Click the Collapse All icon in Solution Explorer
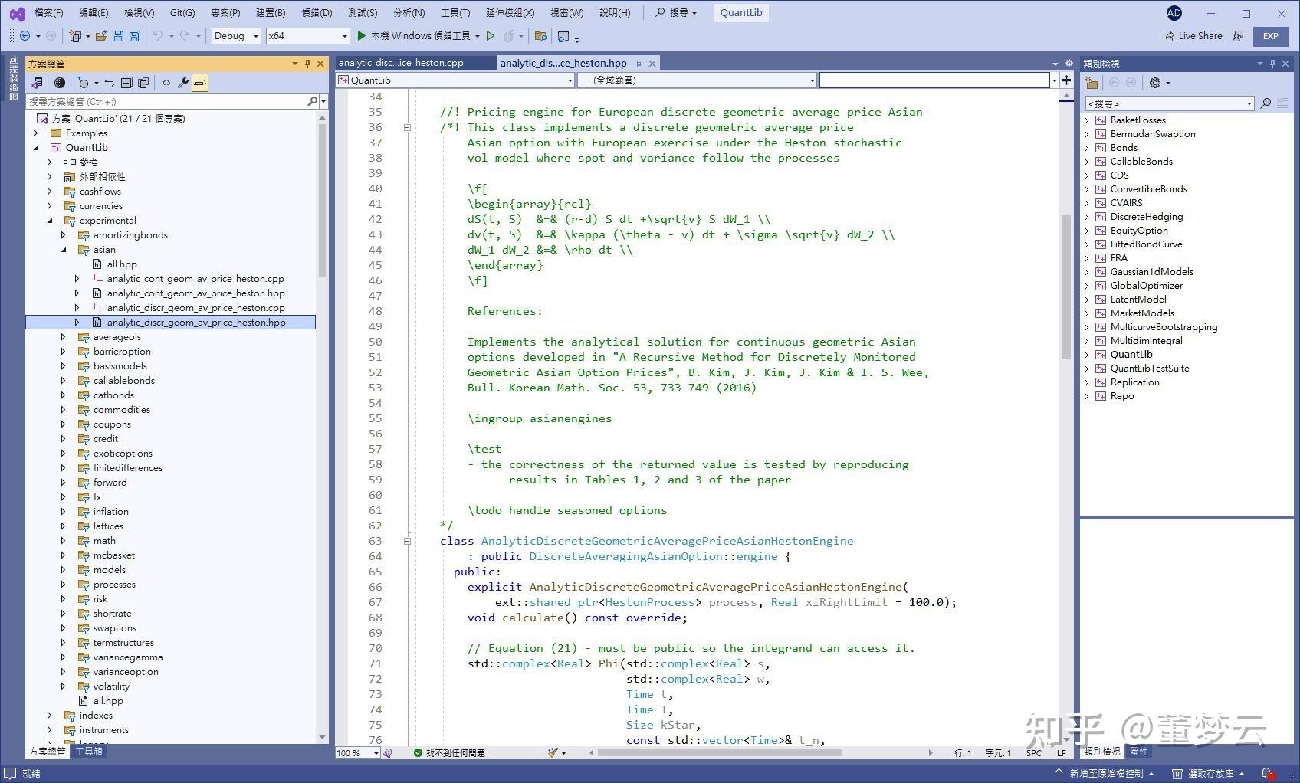This screenshot has height=783, width=1300. (x=126, y=83)
